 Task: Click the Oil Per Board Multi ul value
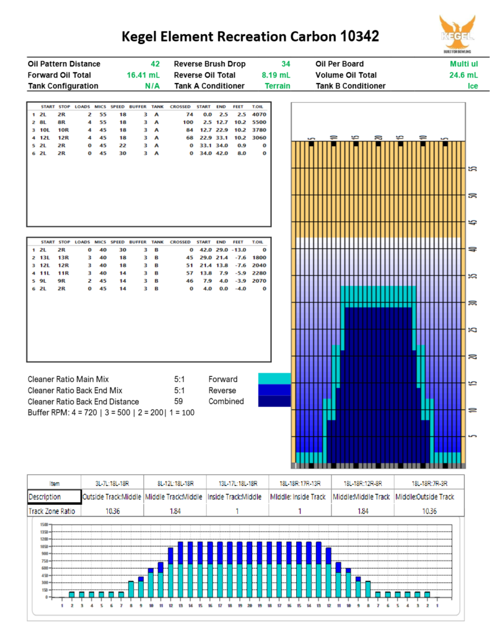click(464, 64)
